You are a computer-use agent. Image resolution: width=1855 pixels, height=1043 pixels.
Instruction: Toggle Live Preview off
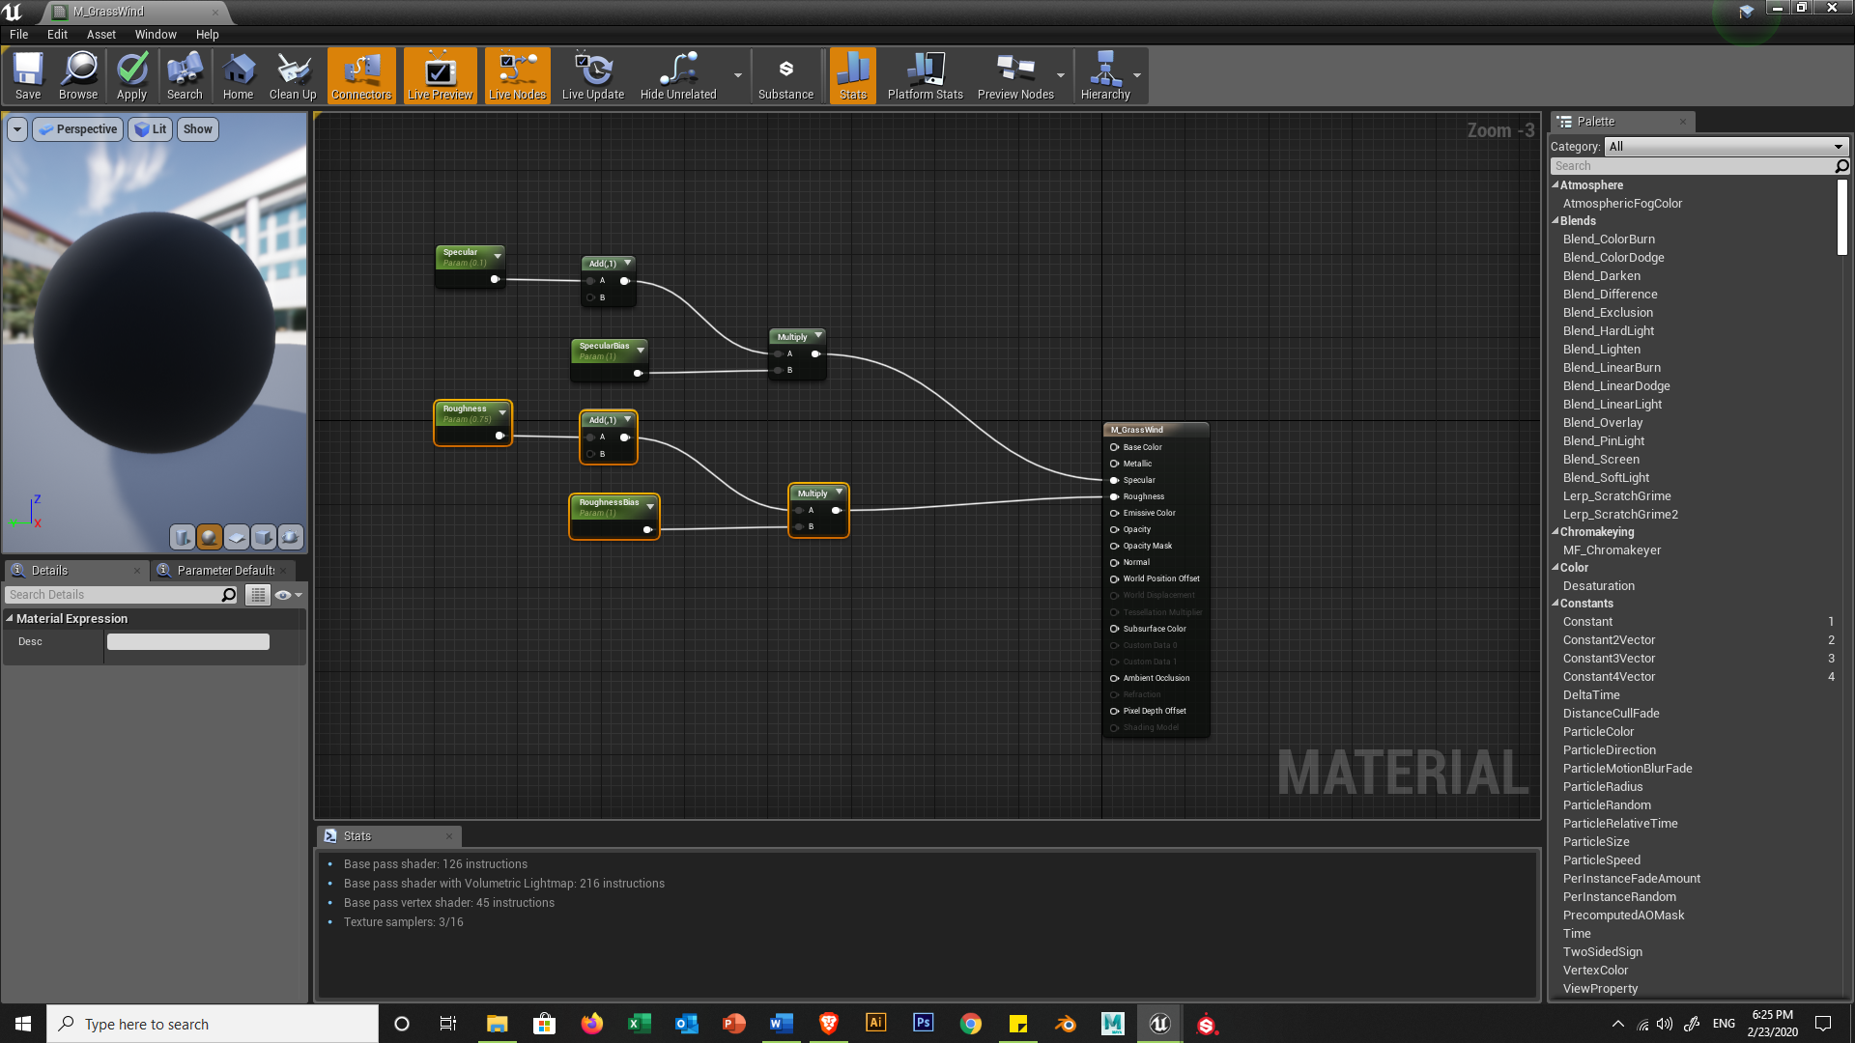click(x=440, y=75)
